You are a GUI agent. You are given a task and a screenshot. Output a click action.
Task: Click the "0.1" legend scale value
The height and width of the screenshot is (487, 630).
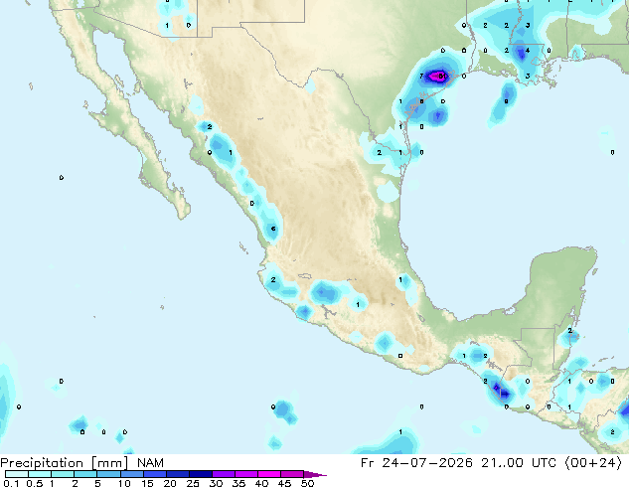pos(11,483)
